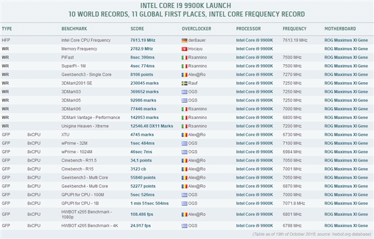Screen dimensions: 374x239
Task: Click the Greek flag in HWBOT x265 4K row
Action: (x=185, y=226)
